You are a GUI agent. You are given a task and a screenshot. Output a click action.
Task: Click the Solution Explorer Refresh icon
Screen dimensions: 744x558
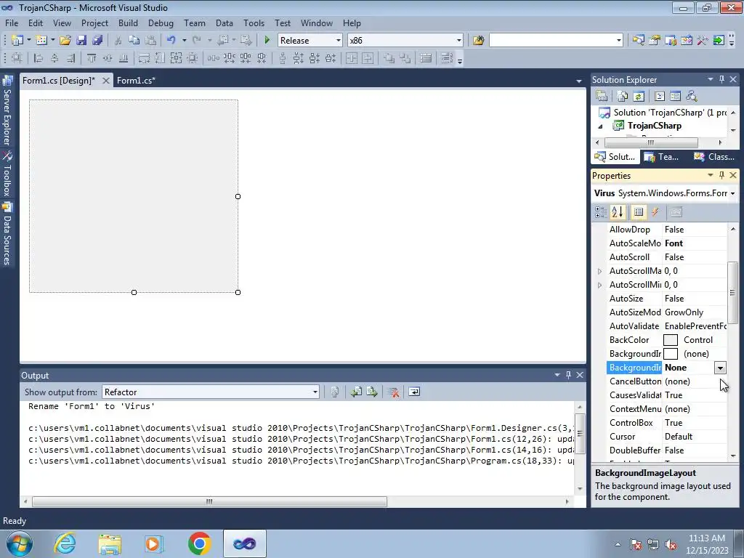coord(639,97)
